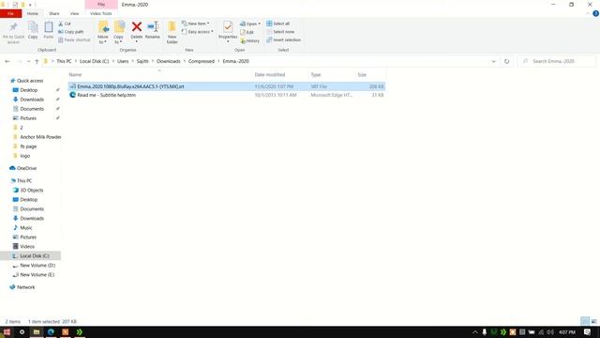Open Quick access in the sidebar
Viewport: 600px width, 338px height.
click(30, 81)
